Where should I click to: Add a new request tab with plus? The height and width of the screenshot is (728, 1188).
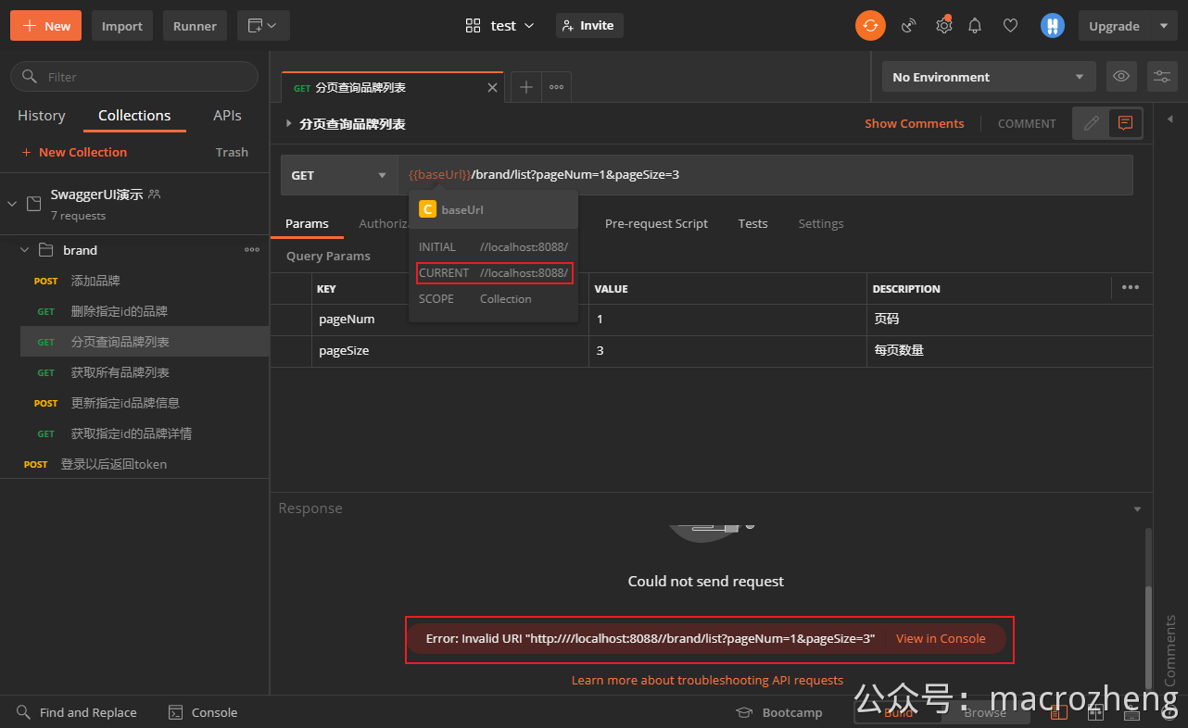(525, 87)
